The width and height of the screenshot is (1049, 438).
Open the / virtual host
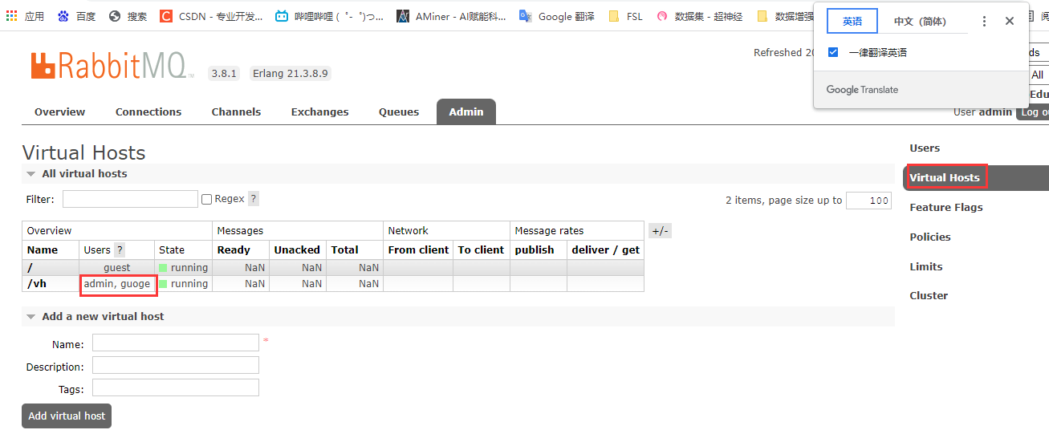pyautogui.click(x=30, y=268)
